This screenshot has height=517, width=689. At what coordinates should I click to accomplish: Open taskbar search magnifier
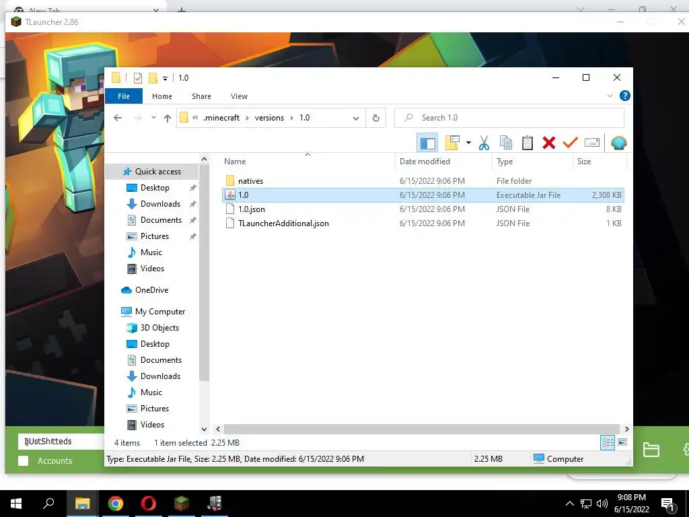pyautogui.click(x=48, y=504)
